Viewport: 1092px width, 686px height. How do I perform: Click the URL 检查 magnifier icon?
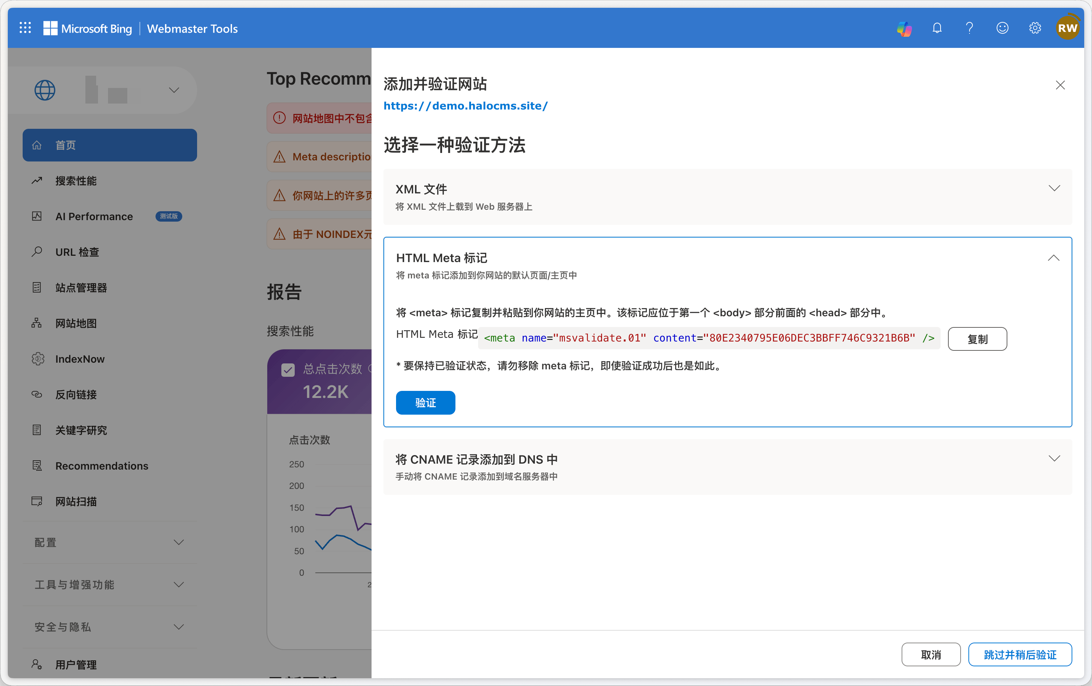[x=37, y=252]
